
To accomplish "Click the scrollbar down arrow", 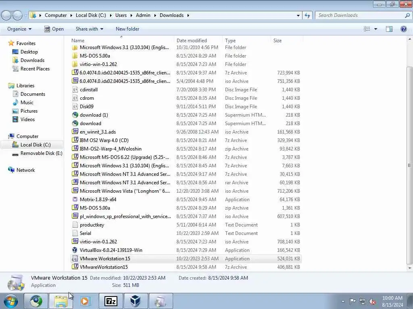I will tap(409, 268).
